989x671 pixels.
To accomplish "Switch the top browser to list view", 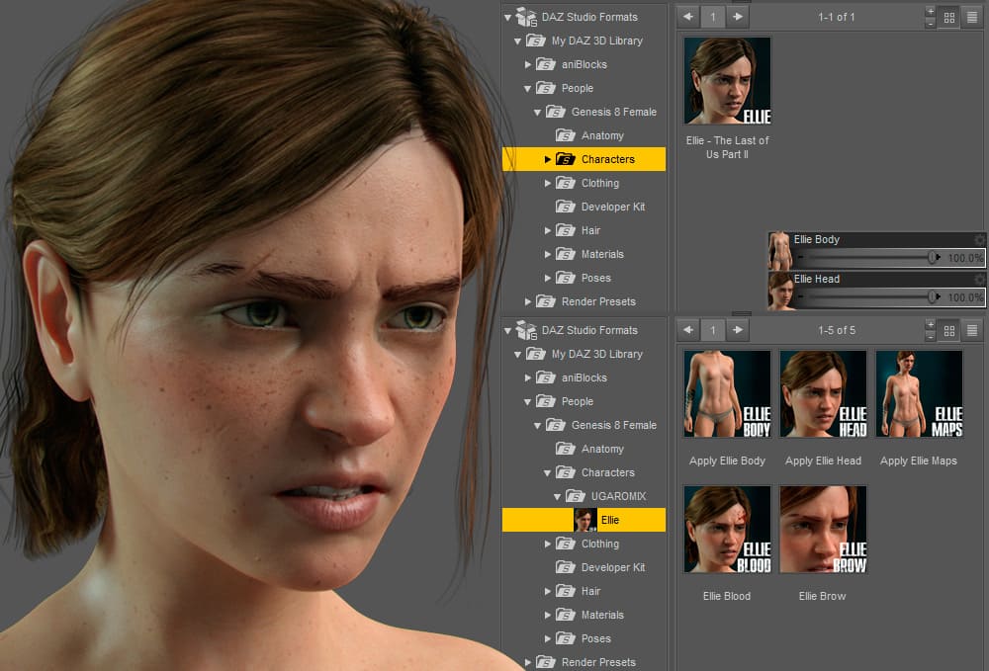I will 972,18.
